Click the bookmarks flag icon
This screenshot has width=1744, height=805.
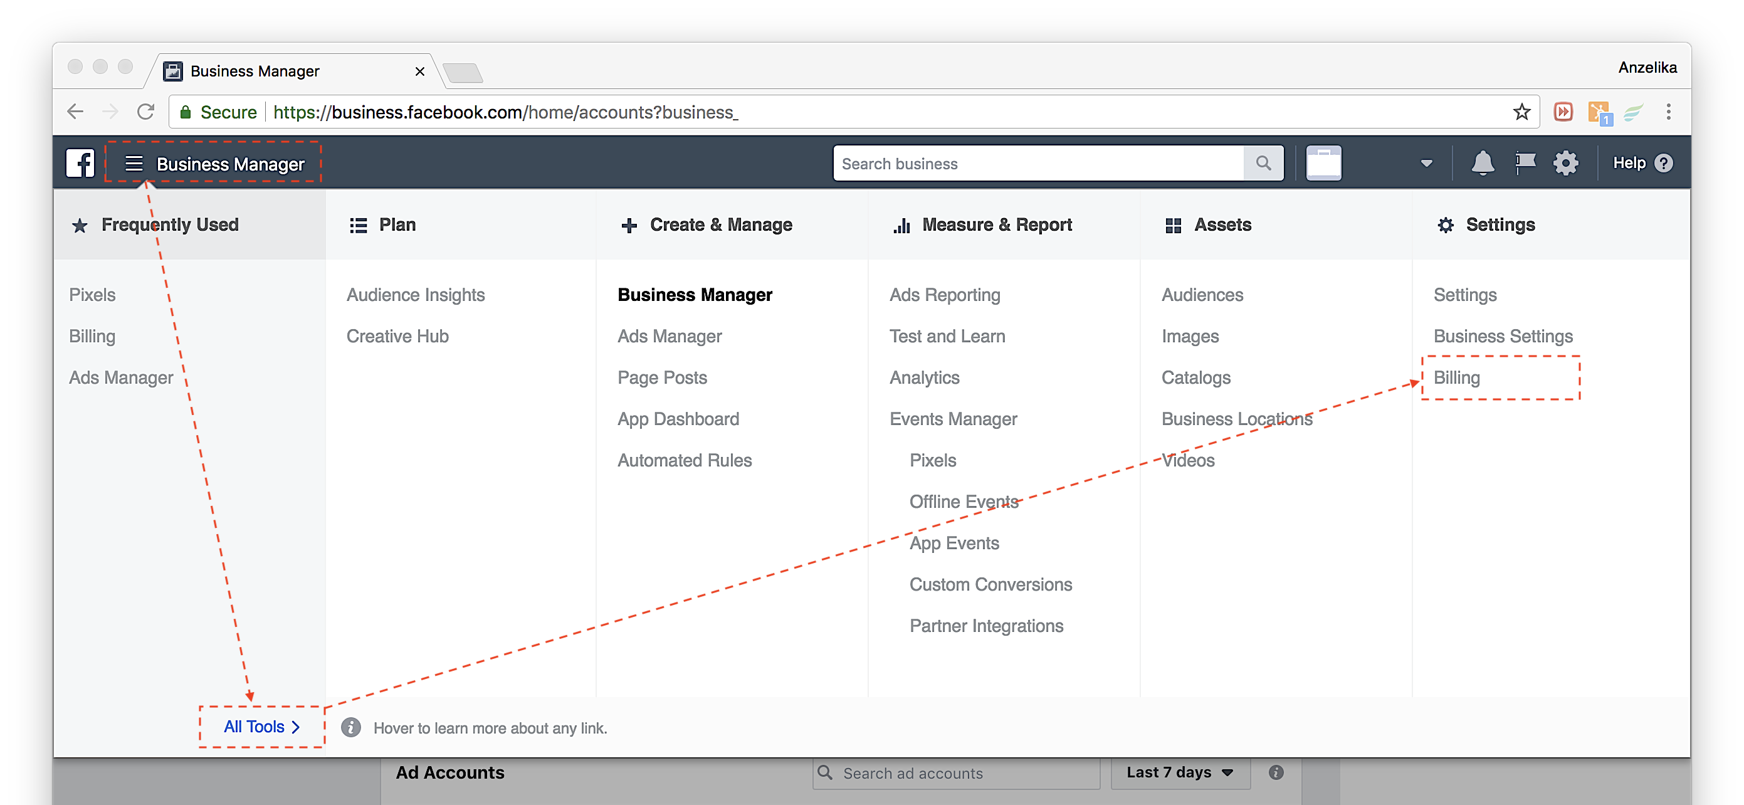tap(1525, 162)
